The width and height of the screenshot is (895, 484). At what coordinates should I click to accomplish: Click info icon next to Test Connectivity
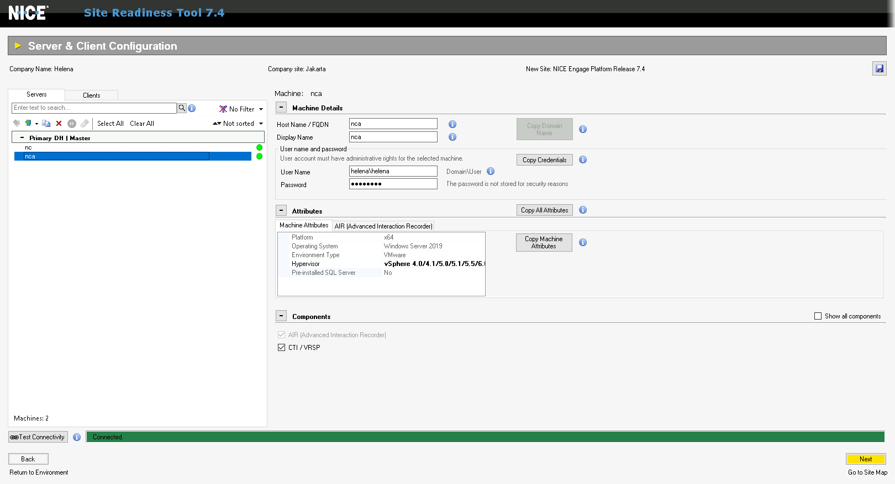tap(77, 437)
